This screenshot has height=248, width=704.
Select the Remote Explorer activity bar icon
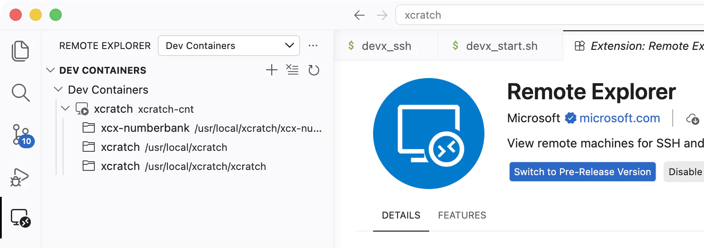[20, 218]
